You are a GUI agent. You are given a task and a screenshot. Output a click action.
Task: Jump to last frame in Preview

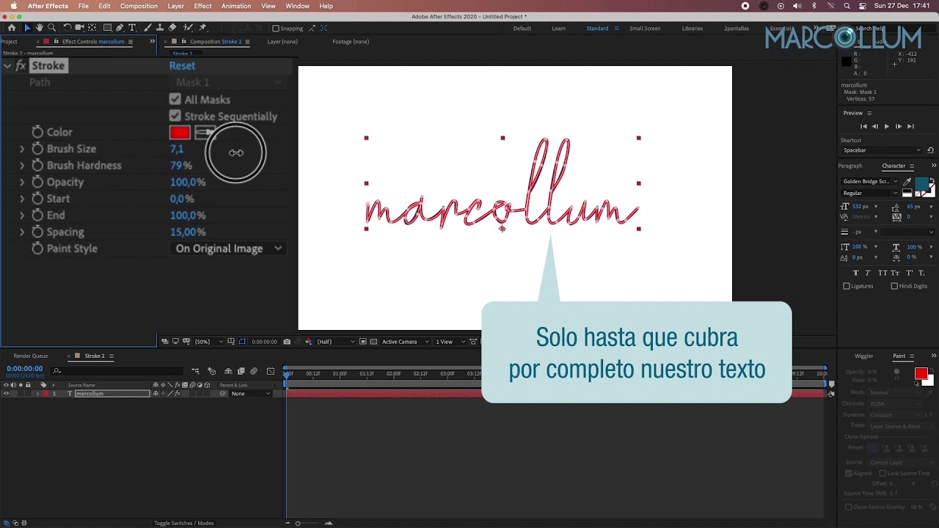click(910, 126)
